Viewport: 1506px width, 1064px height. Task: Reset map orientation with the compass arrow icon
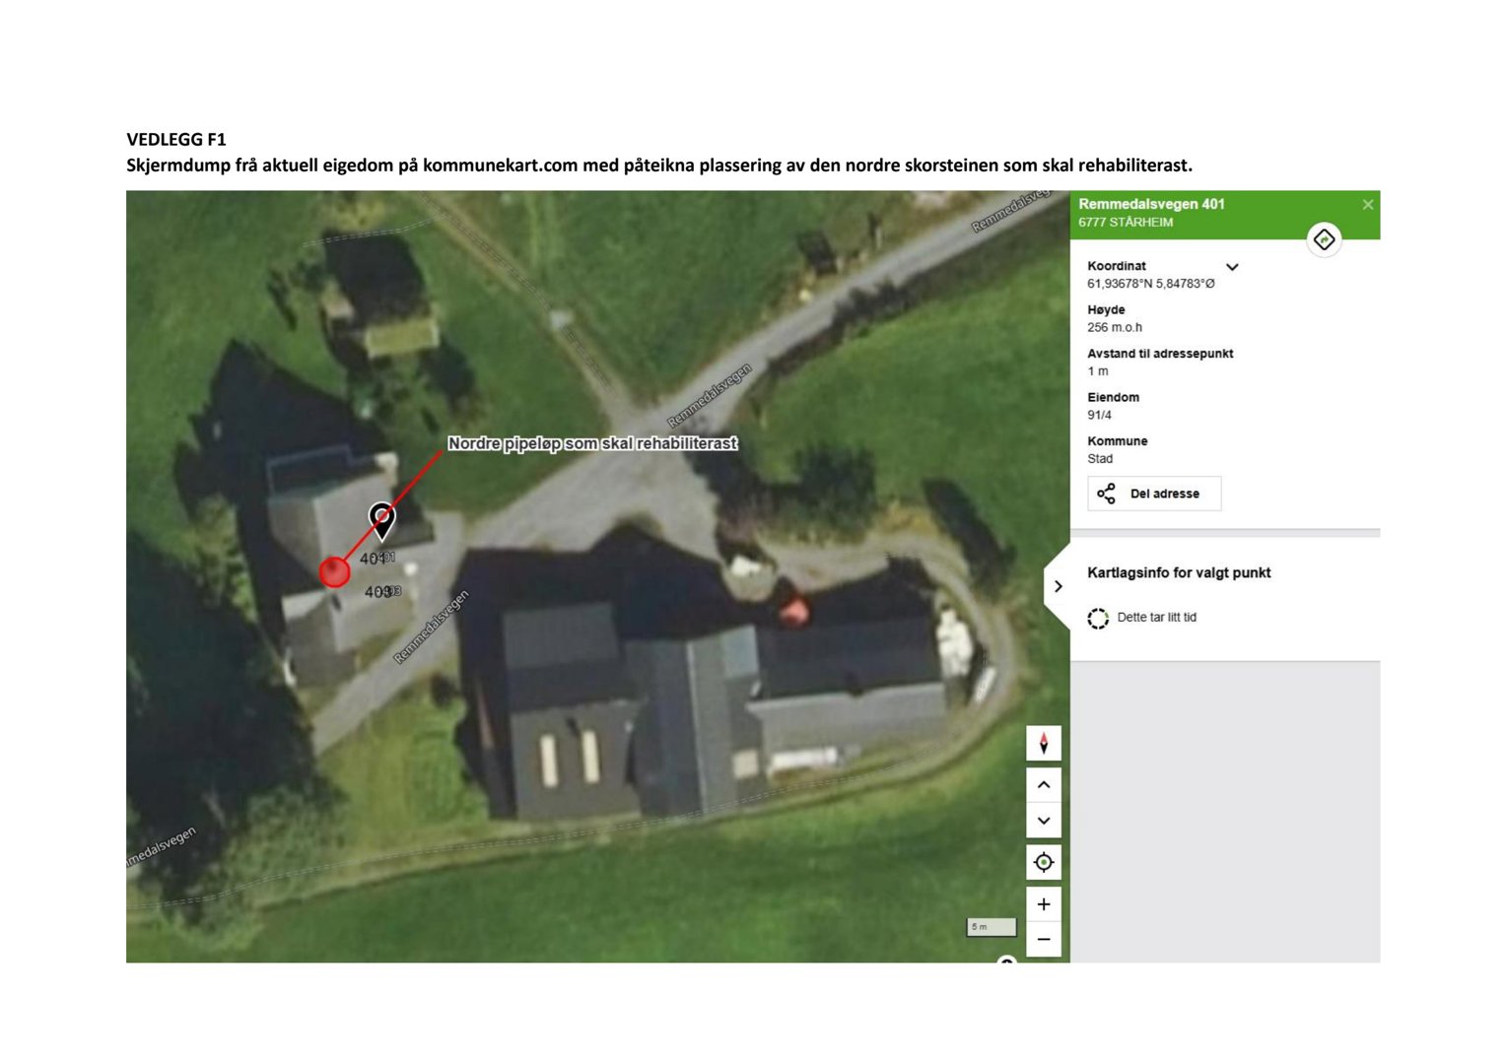tap(1043, 744)
